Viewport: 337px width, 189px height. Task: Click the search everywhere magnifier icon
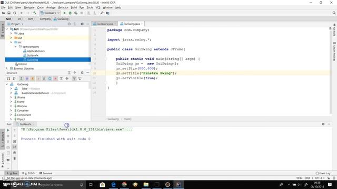coord(334,13)
